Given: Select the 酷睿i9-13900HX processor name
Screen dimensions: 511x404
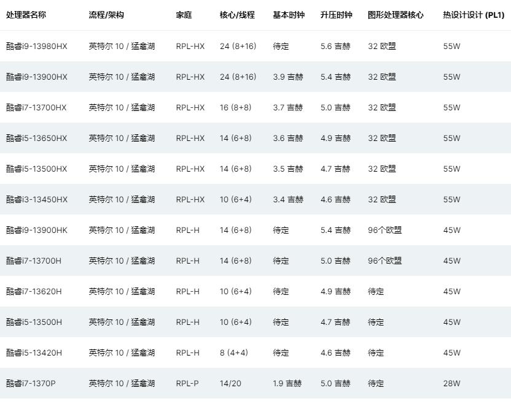Looking at the screenshot, I should (37, 77).
